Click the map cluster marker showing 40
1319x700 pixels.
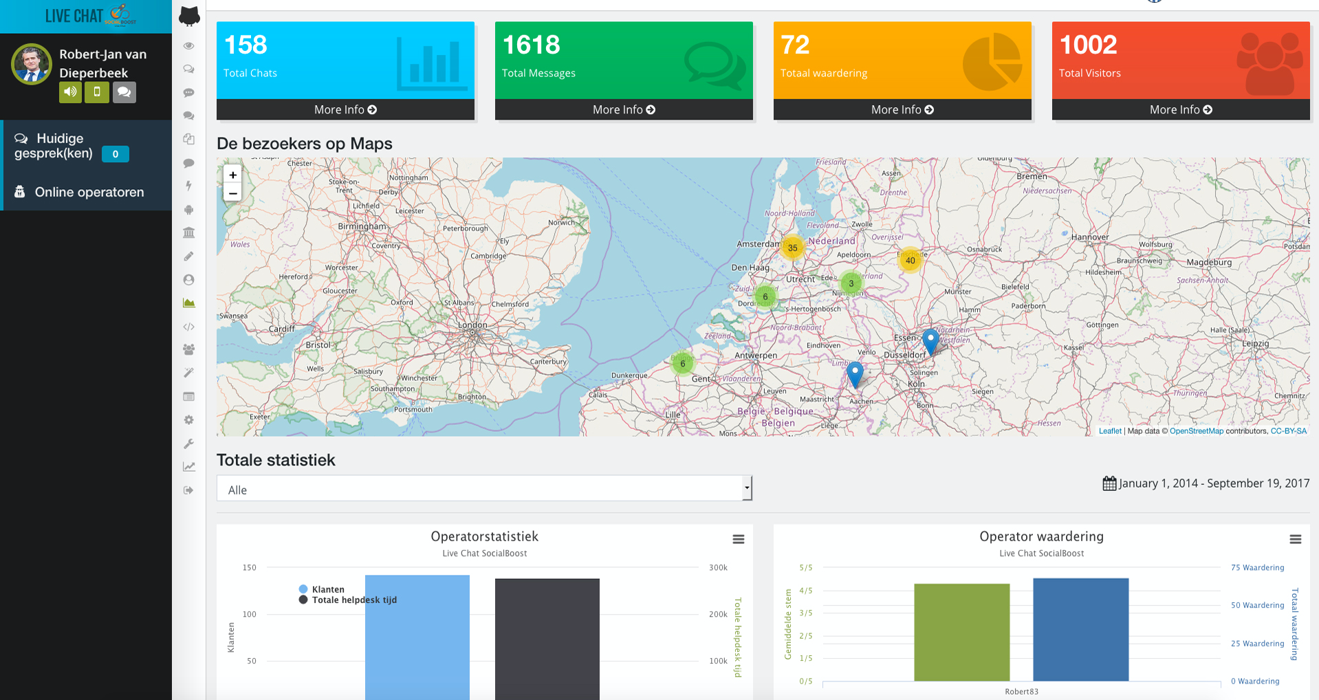click(911, 260)
